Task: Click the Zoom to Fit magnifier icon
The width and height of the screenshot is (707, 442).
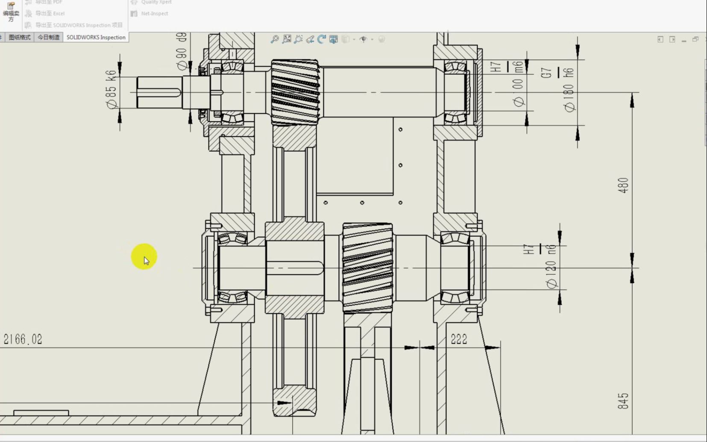Action: pos(275,39)
